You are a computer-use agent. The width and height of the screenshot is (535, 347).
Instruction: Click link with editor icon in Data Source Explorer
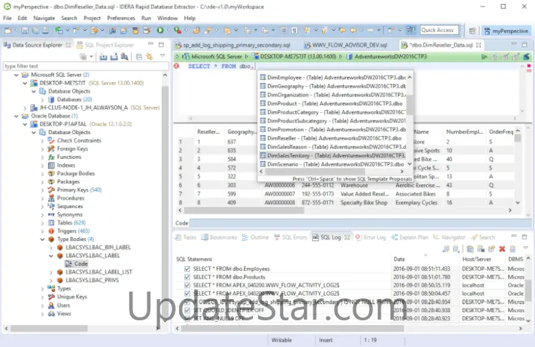149,57
